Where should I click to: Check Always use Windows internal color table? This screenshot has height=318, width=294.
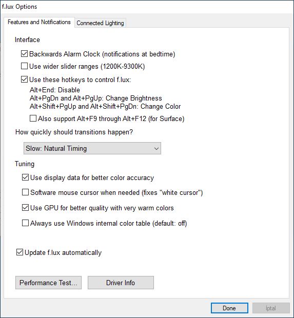point(25,223)
